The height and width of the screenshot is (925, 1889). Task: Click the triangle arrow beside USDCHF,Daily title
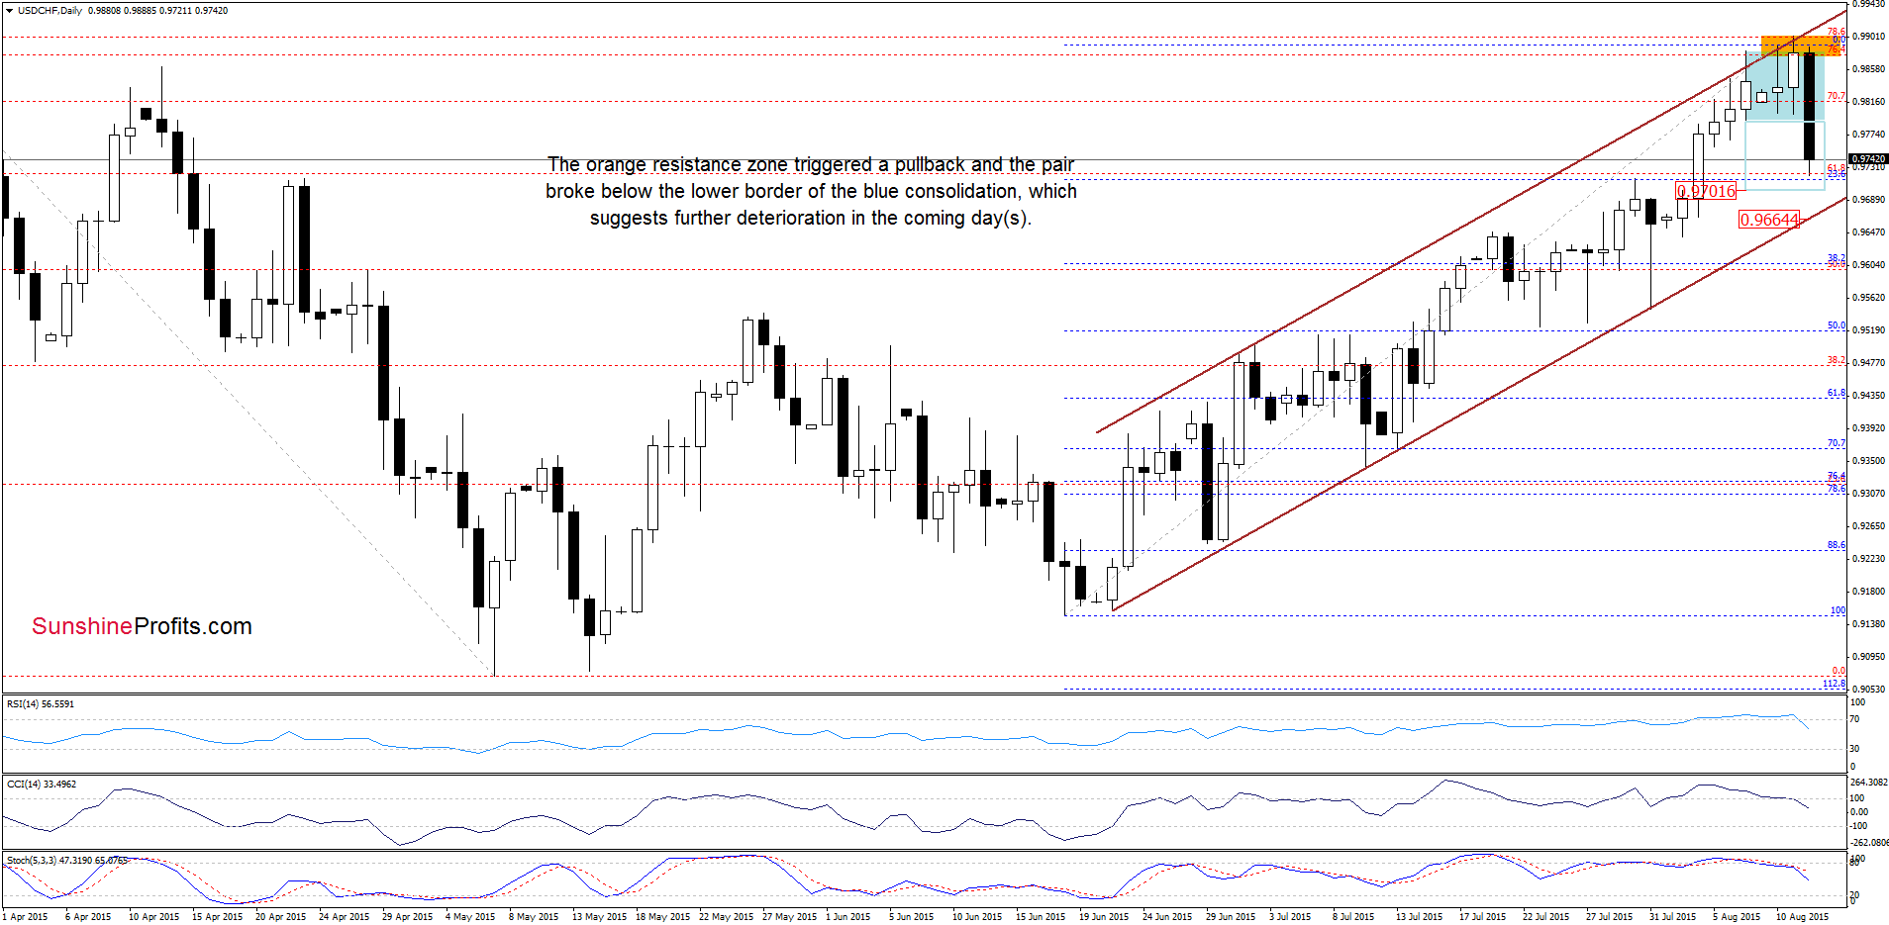pos(9,11)
